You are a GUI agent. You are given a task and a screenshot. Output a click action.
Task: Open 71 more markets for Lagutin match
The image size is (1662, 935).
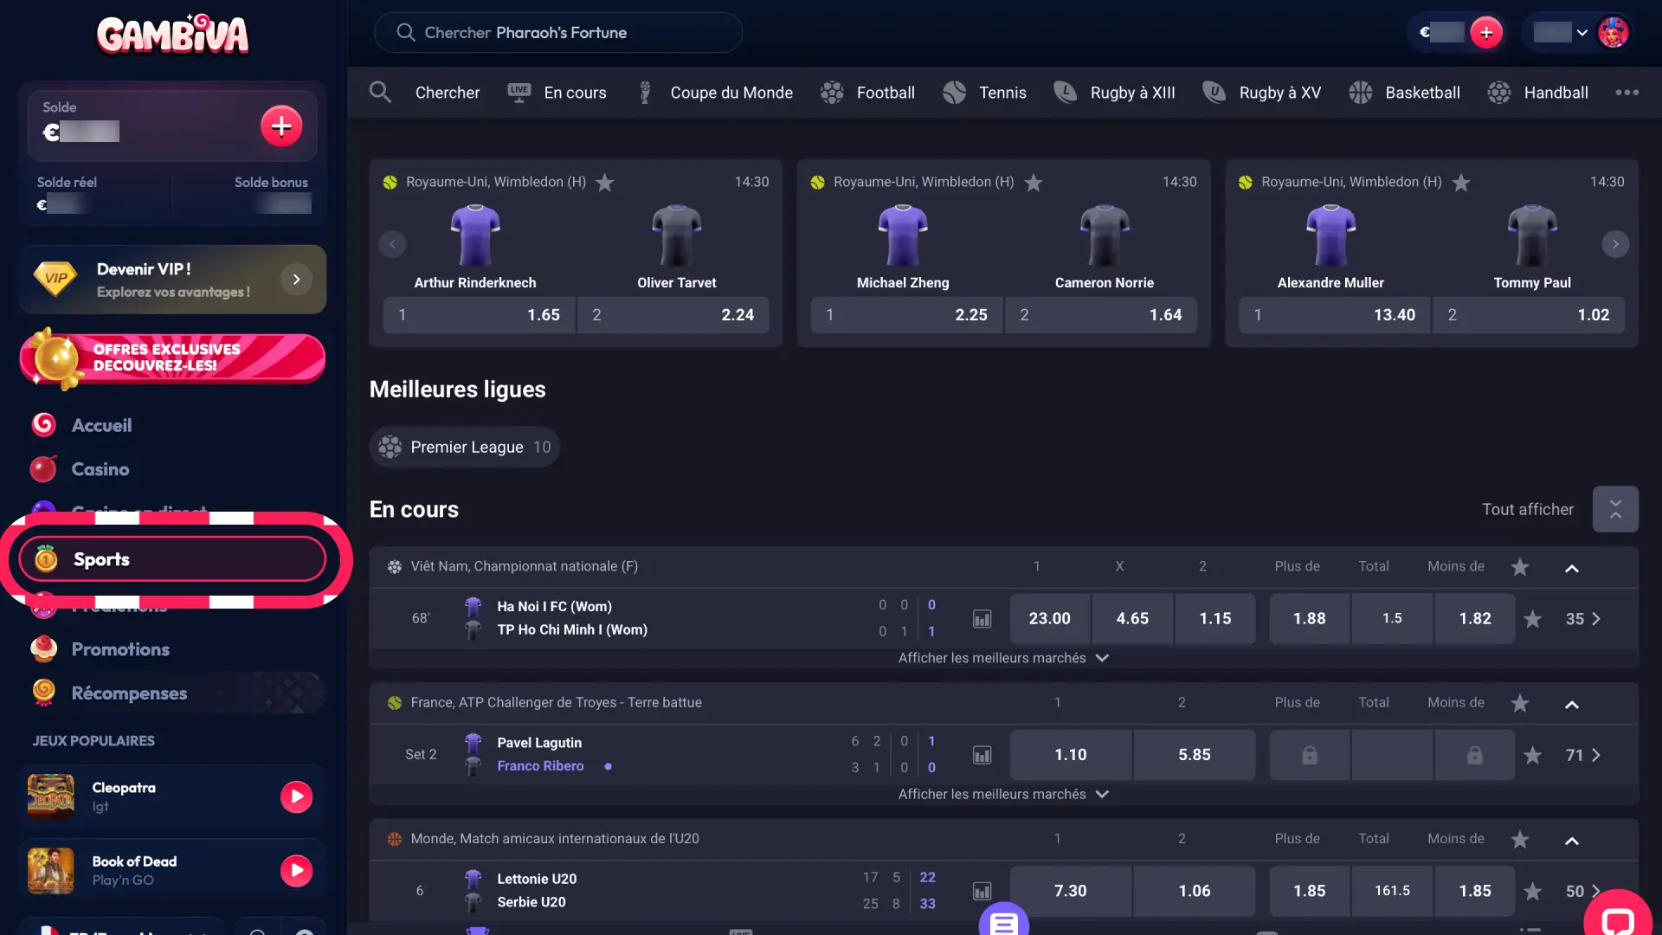click(x=1583, y=755)
